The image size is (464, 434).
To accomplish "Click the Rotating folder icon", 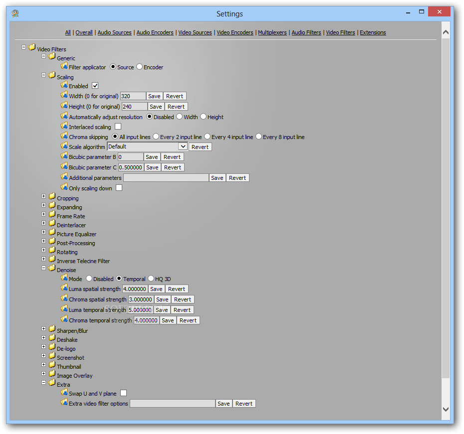I will [x=52, y=250].
